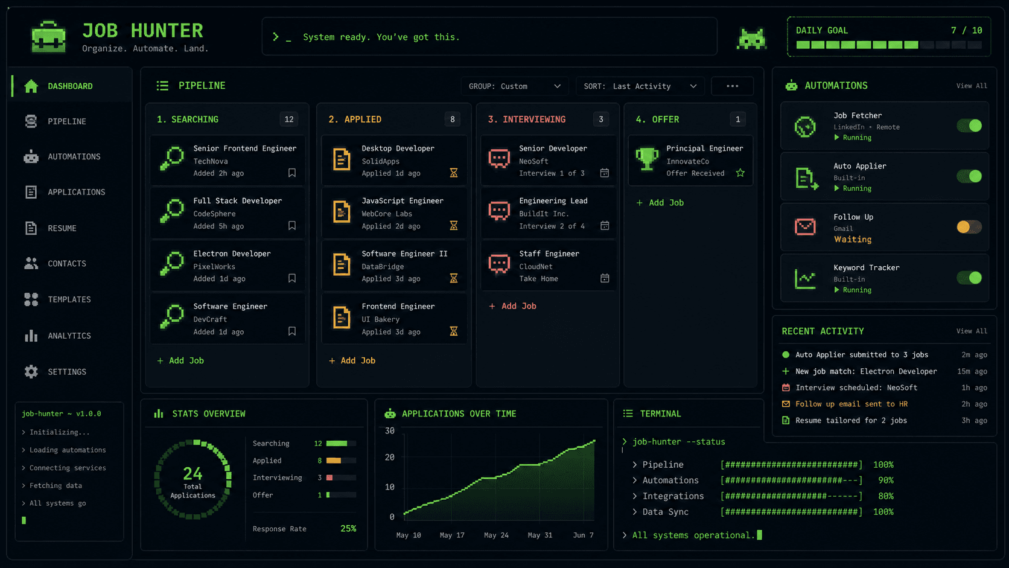
Task: Click the Job Fetcher globe icon
Action: click(x=805, y=127)
